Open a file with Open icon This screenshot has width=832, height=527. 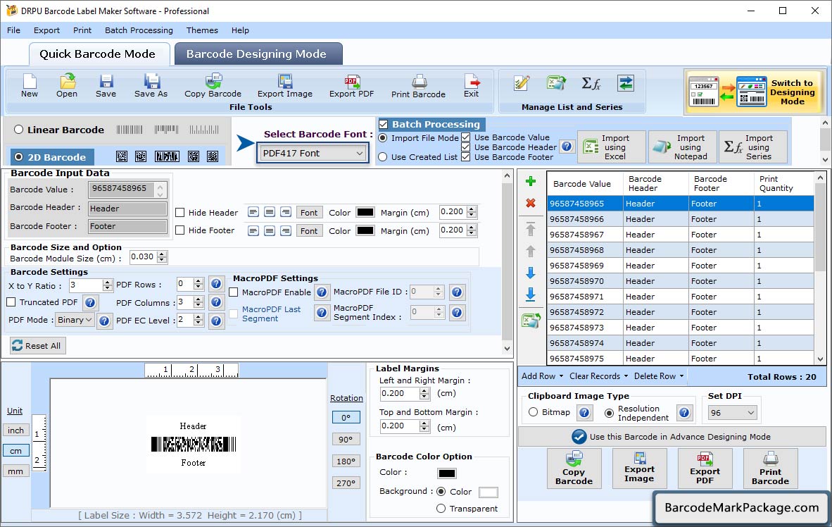coord(67,86)
